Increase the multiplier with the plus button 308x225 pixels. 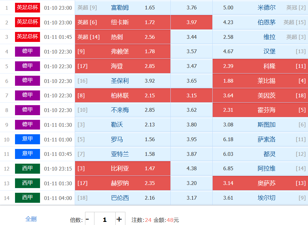119,219
